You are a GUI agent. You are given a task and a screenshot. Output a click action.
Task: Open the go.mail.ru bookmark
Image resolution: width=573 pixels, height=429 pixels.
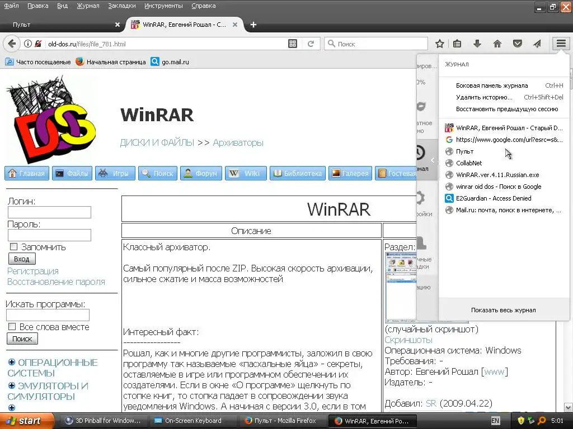170,62
